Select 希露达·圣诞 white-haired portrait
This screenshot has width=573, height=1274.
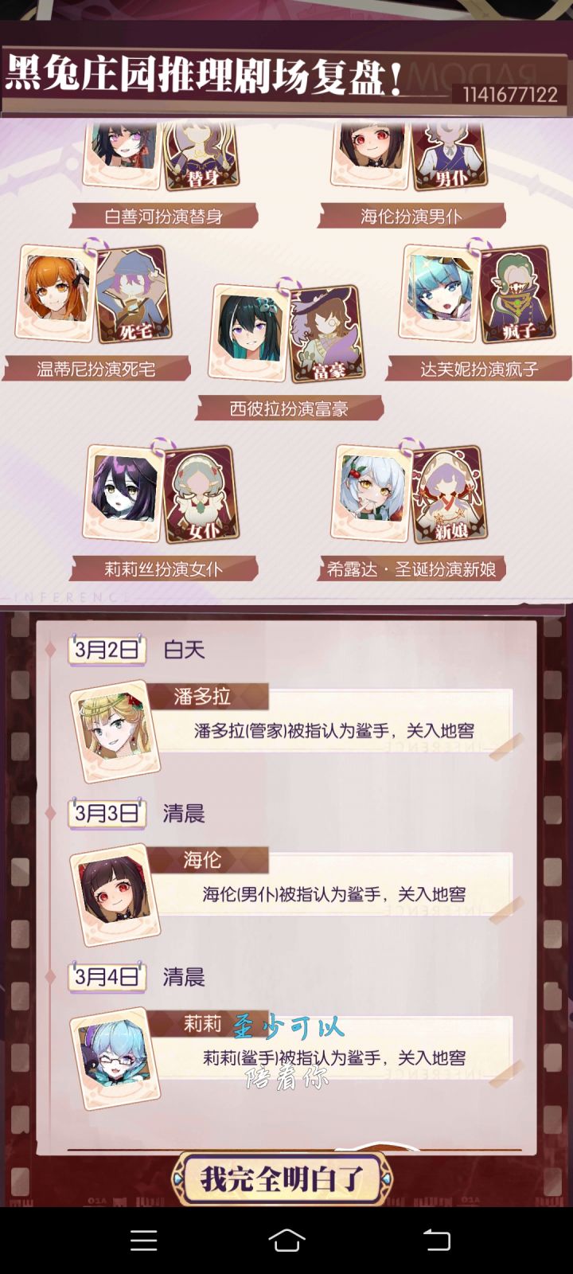(x=372, y=491)
